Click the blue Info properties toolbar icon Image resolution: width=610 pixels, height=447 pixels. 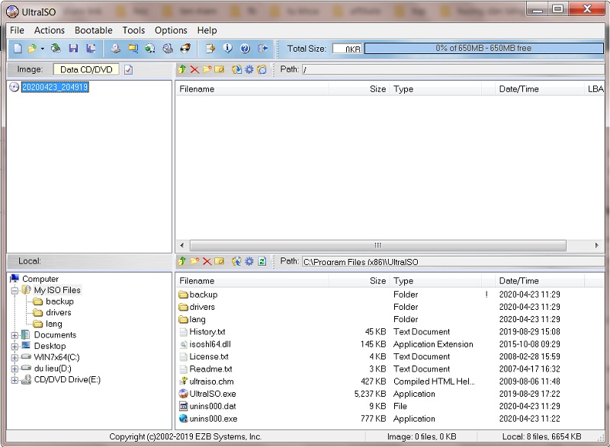click(227, 48)
